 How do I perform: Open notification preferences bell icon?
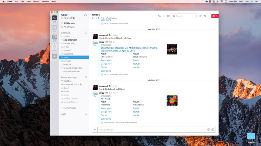(x=85, y=15)
